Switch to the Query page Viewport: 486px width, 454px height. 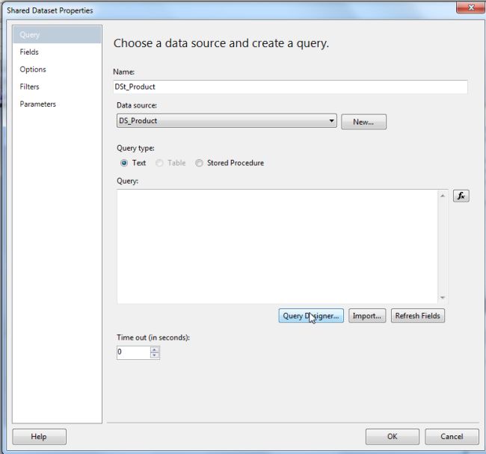pos(57,34)
